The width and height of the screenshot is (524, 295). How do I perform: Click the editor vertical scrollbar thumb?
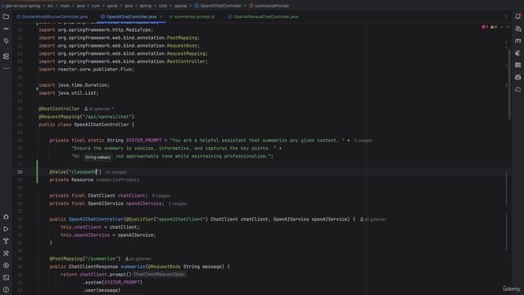(x=509, y=84)
